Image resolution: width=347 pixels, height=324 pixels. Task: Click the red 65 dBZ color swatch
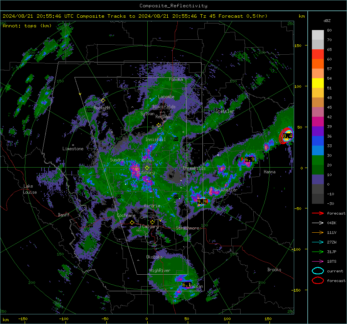pos(318,54)
